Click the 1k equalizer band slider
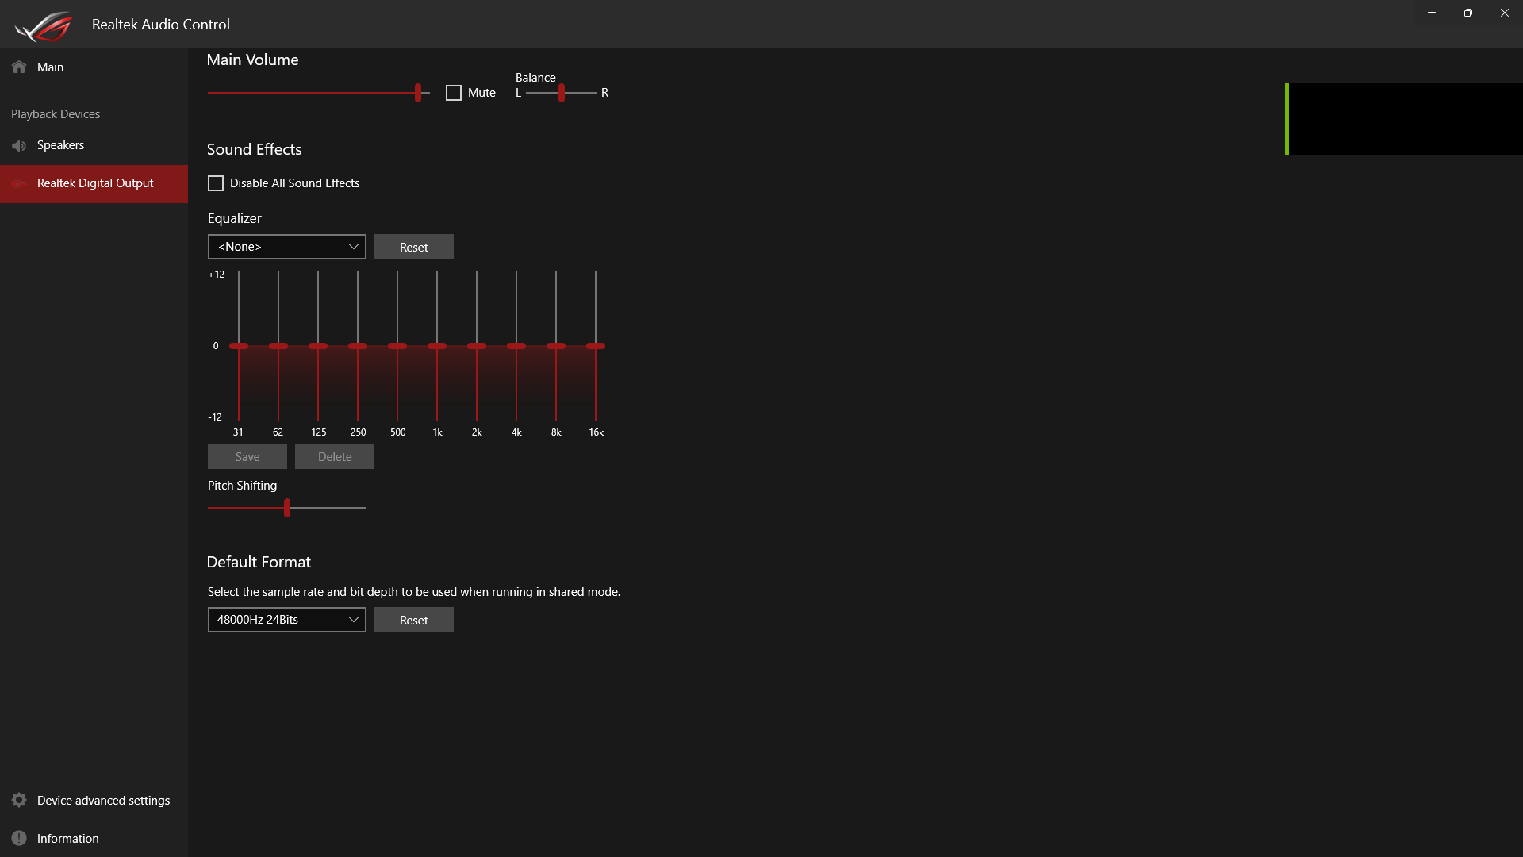The height and width of the screenshot is (857, 1523). point(437,346)
